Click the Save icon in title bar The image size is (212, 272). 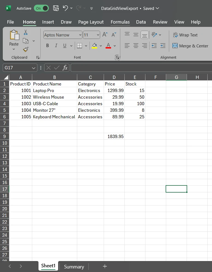[x=56, y=8]
